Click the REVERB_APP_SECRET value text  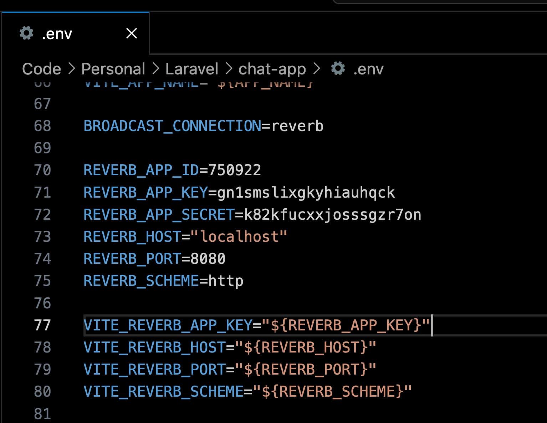332,214
